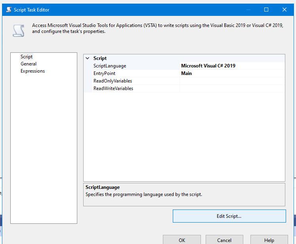
Task: Confirm the dialog with OK
Action: point(182,240)
